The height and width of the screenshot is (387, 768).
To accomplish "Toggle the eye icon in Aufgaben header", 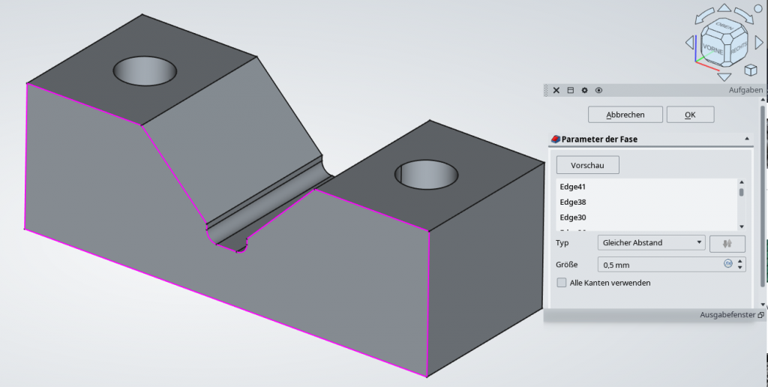I will click(598, 90).
